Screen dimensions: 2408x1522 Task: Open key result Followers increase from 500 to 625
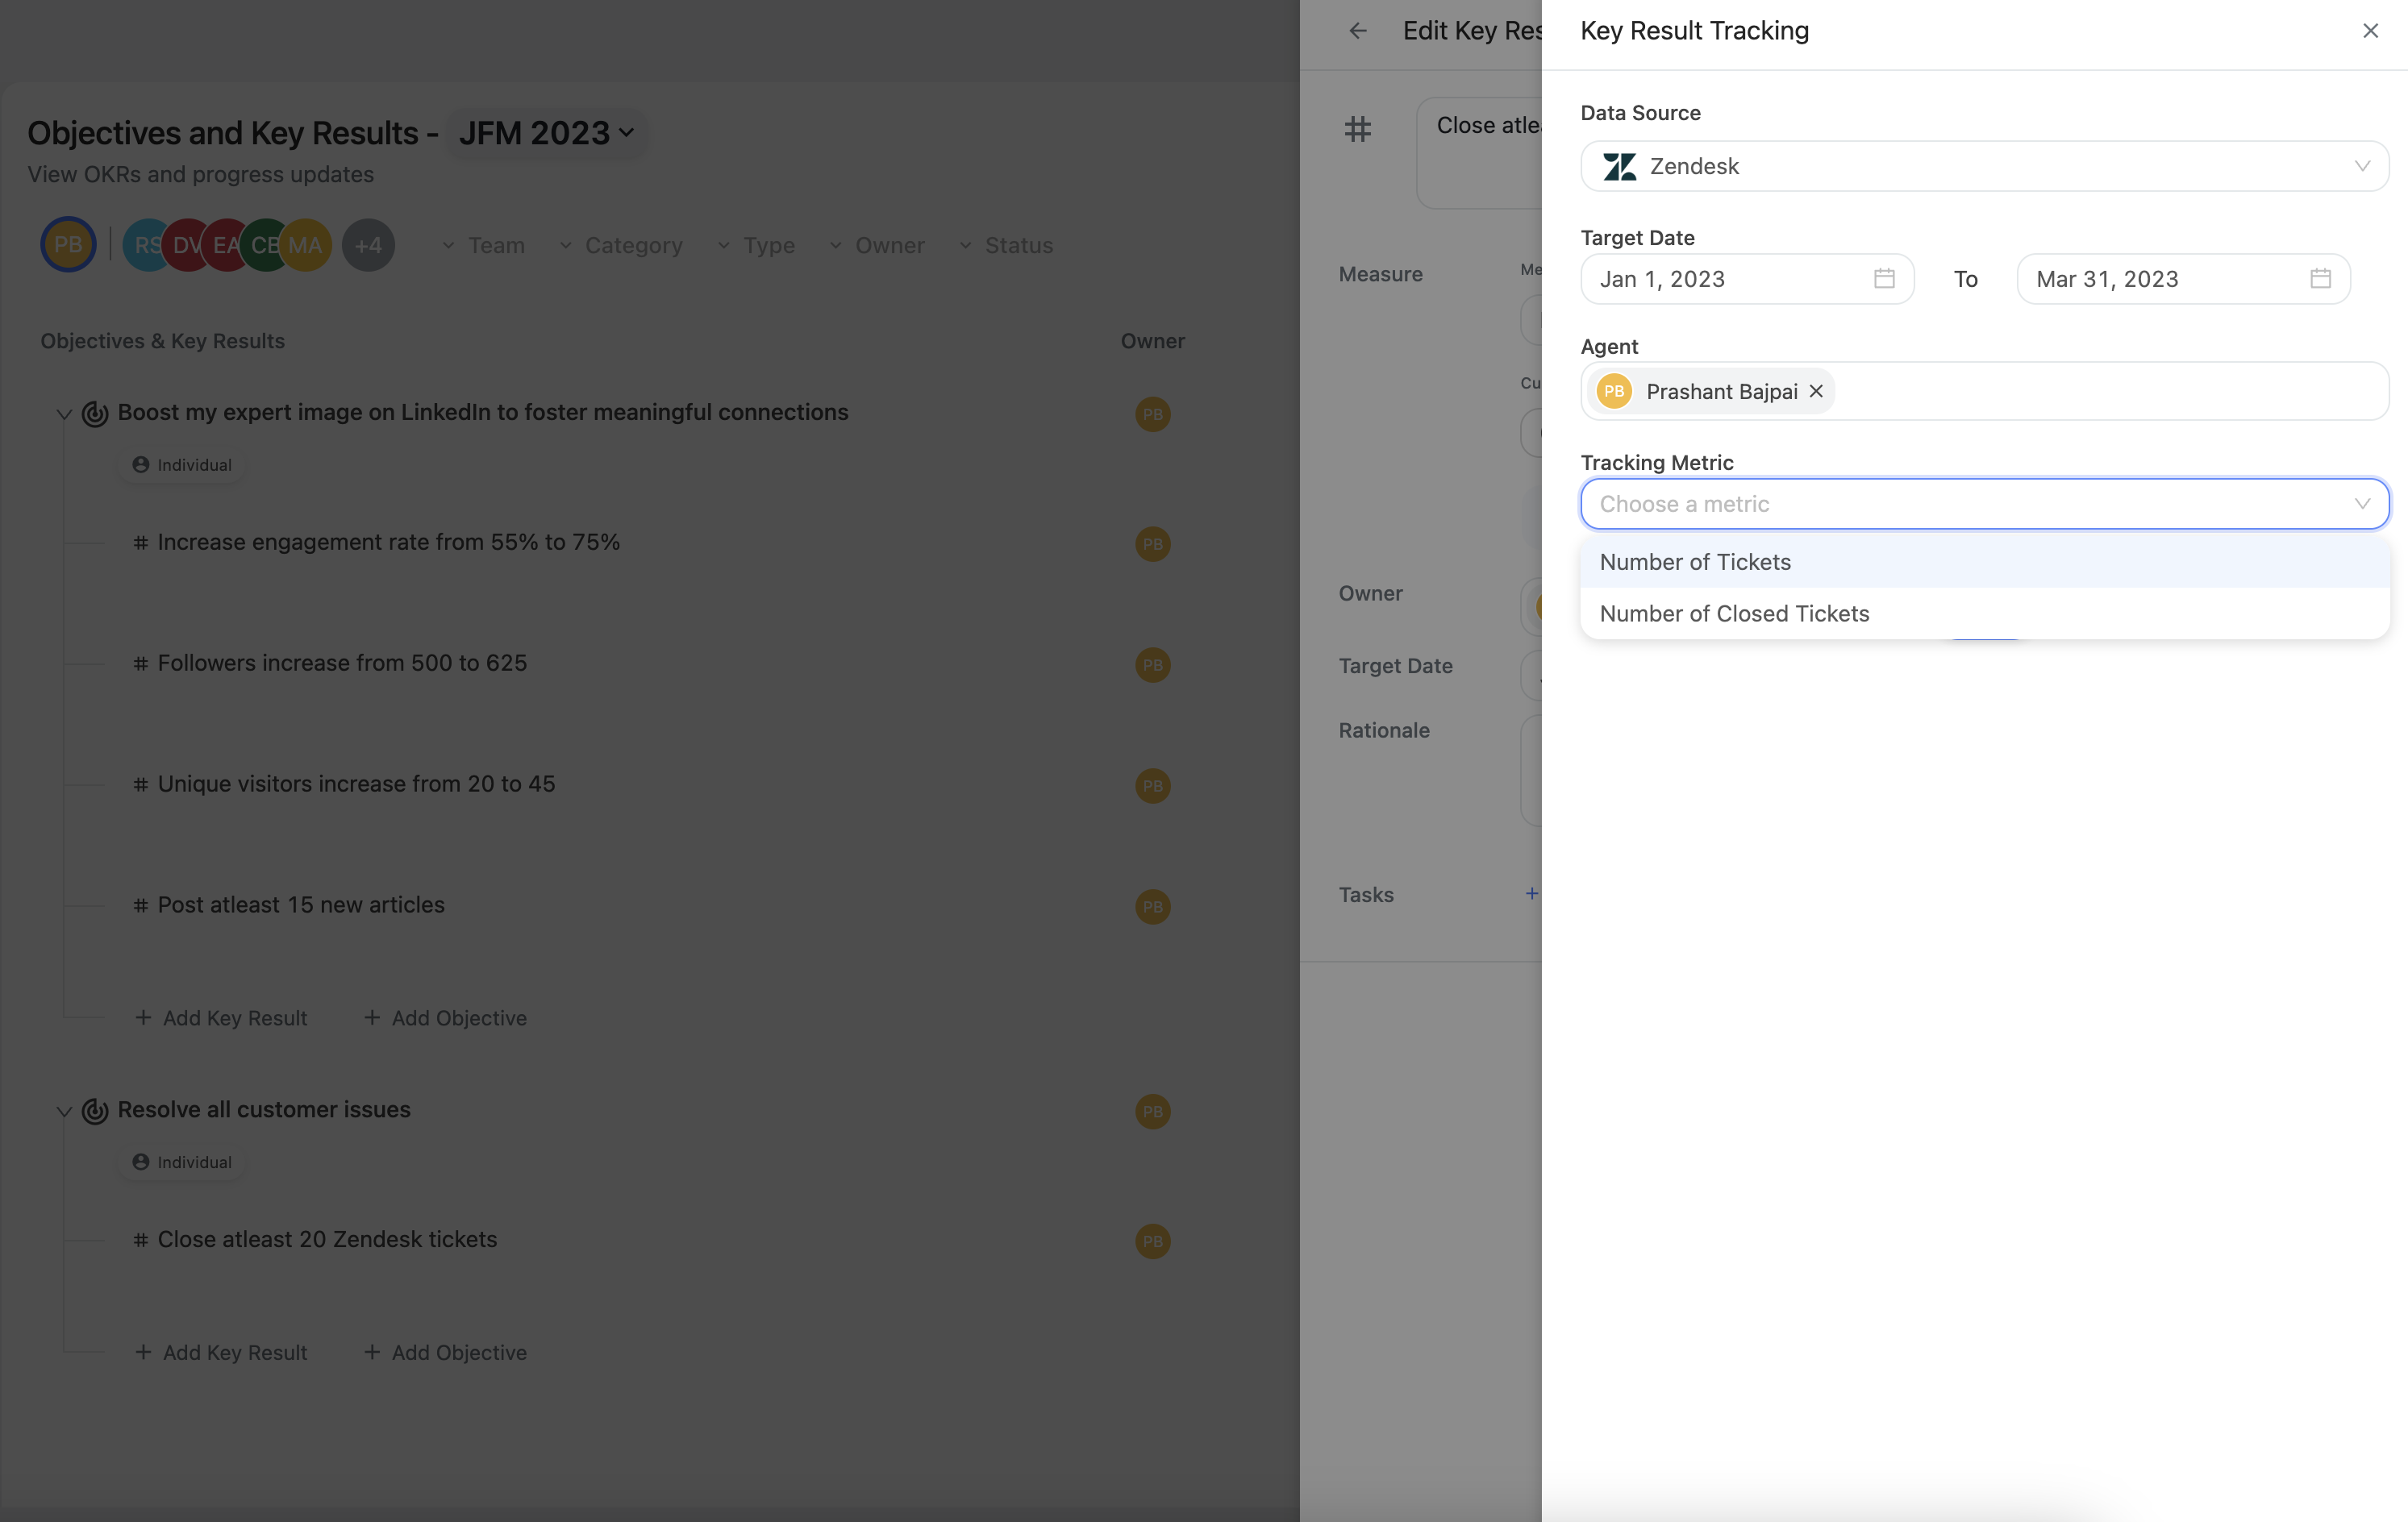point(342,663)
